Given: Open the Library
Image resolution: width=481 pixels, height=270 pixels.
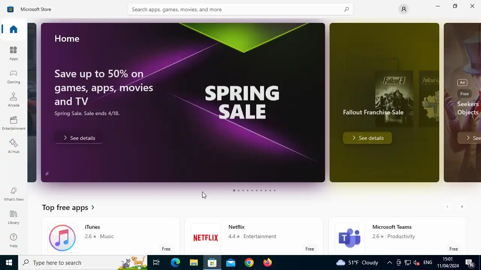Looking at the screenshot, I should [14, 217].
